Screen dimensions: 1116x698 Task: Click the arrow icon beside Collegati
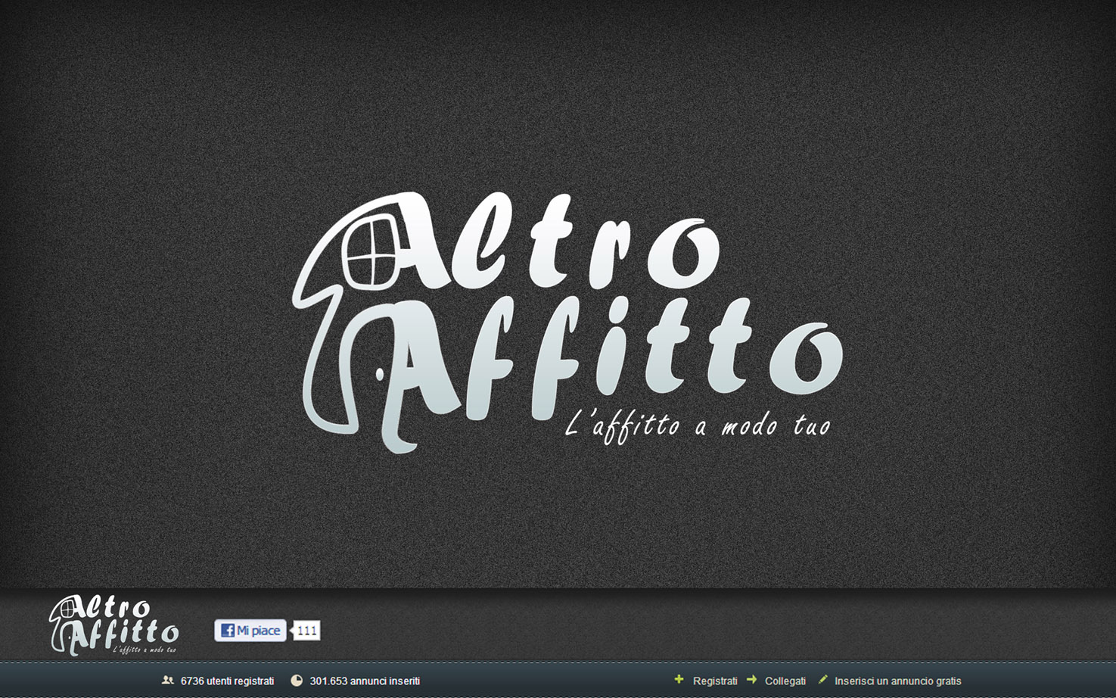[751, 680]
